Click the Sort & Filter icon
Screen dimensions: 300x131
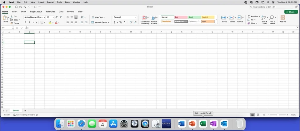point(264,17)
